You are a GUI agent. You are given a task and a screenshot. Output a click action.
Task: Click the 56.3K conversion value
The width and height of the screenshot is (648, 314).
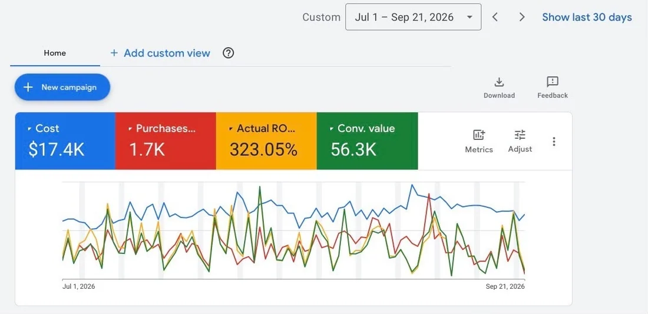pos(353,149)
